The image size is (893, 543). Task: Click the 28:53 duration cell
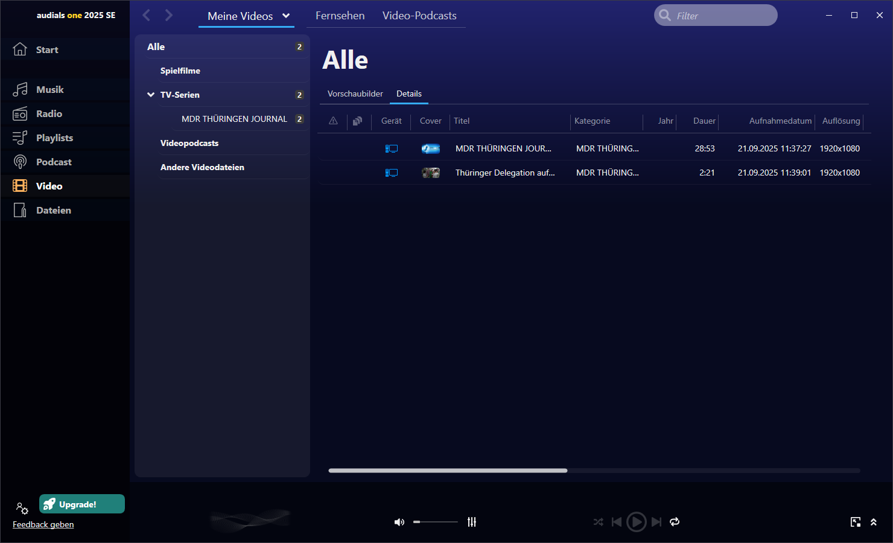pos(705,148)
